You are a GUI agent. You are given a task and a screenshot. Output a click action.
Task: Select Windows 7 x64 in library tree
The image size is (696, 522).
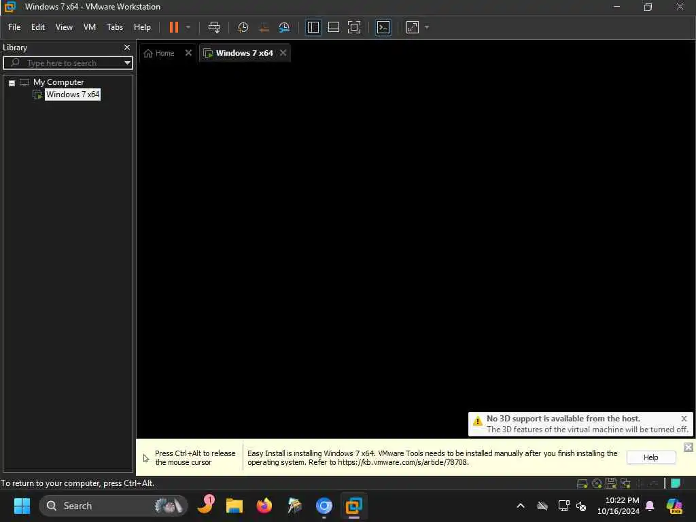click(72, 94)
